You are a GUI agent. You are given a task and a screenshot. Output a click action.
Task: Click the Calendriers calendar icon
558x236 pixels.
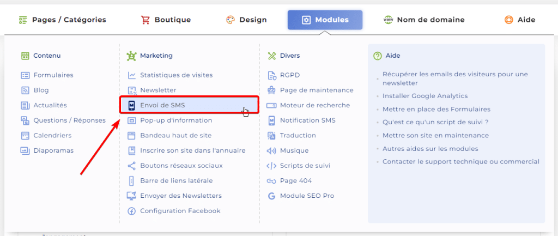coord(25,135)
